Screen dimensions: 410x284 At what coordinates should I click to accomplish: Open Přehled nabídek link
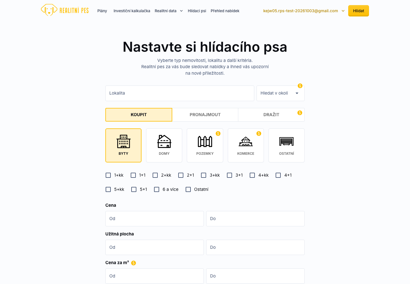(x=225, y=11)
